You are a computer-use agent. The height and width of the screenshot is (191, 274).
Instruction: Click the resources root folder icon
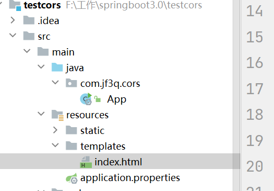click(x=57, y=115)
